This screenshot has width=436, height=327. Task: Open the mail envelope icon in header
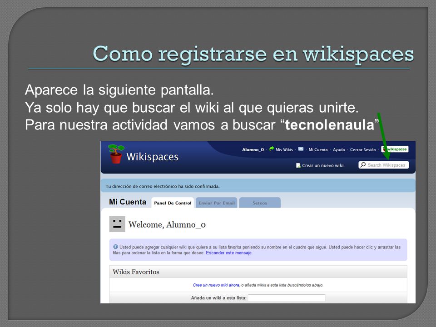pyautogui.click(x=301, y=149)
